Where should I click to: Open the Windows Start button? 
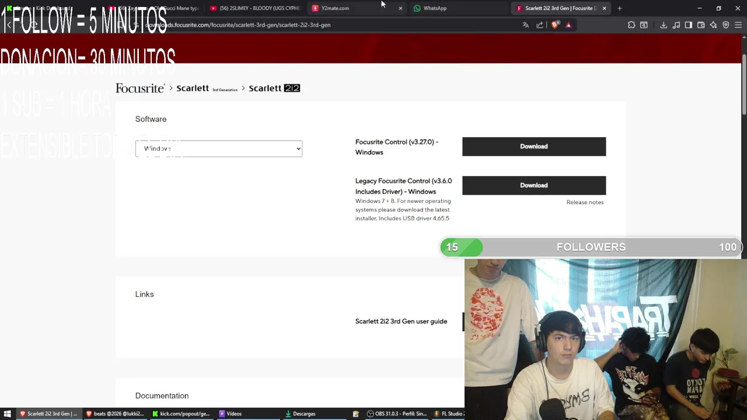click(x=8, y=414)
